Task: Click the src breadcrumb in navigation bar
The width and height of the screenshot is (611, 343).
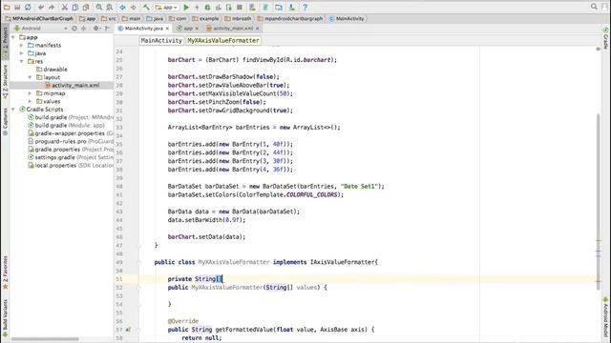Action: pos(109,19)
